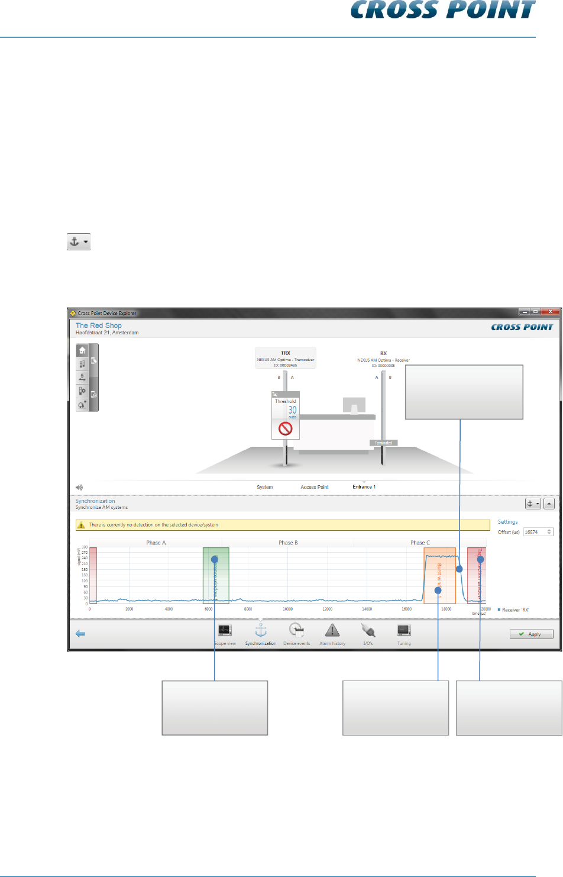Image resolution: width=563 pixels, height=877 pixels.
Task: Click the app icon in the title bar
Action: (x=73, y=313)
